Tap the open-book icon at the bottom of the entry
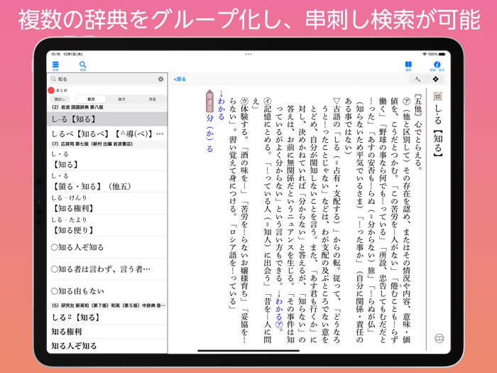This screenshot has width=497, height=373. (x=439, y=338)
